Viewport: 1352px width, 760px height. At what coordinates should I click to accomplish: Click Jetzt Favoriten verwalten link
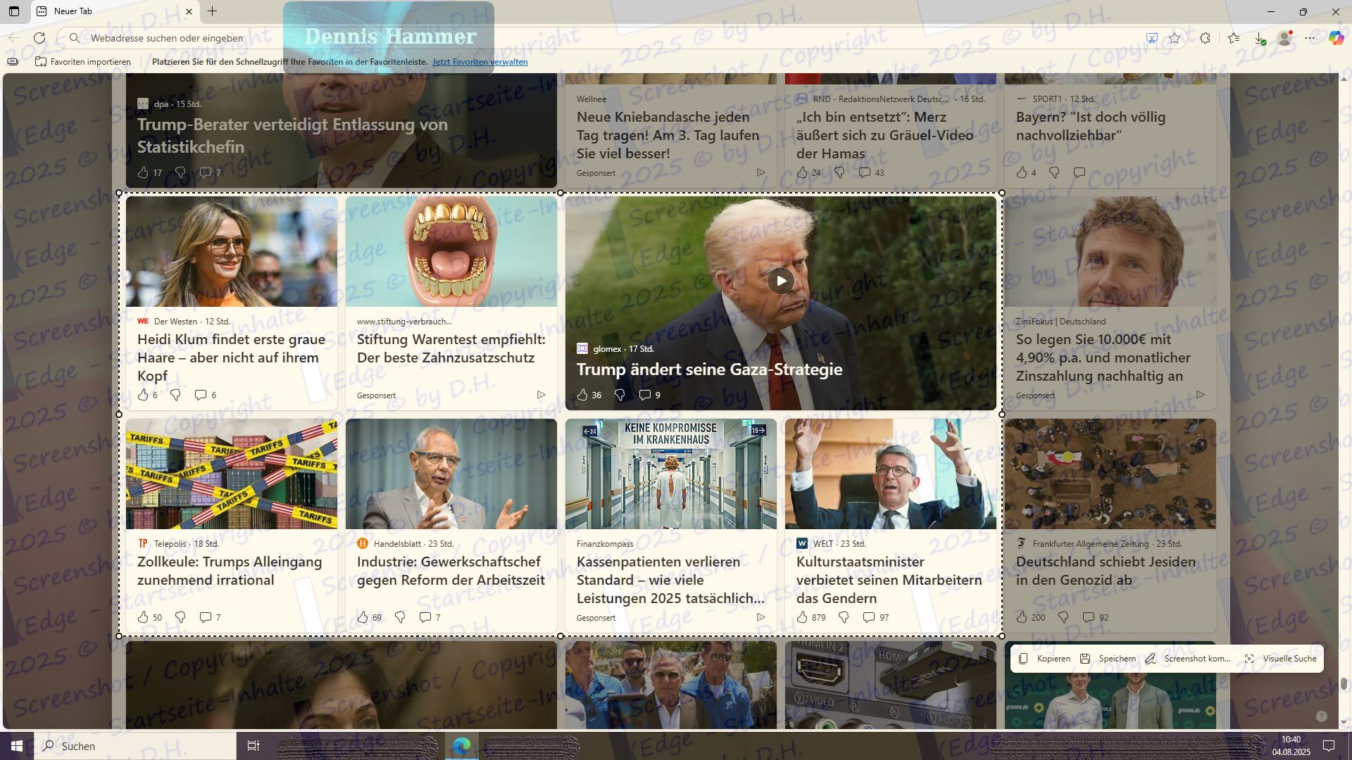coord(480,62)
